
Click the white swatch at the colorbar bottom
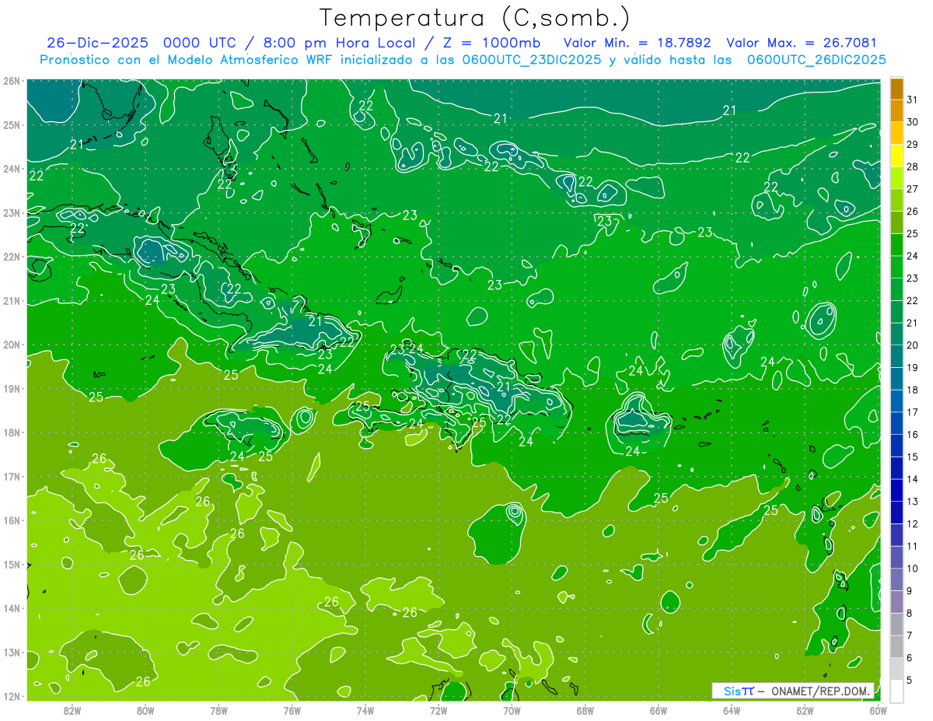896,691
